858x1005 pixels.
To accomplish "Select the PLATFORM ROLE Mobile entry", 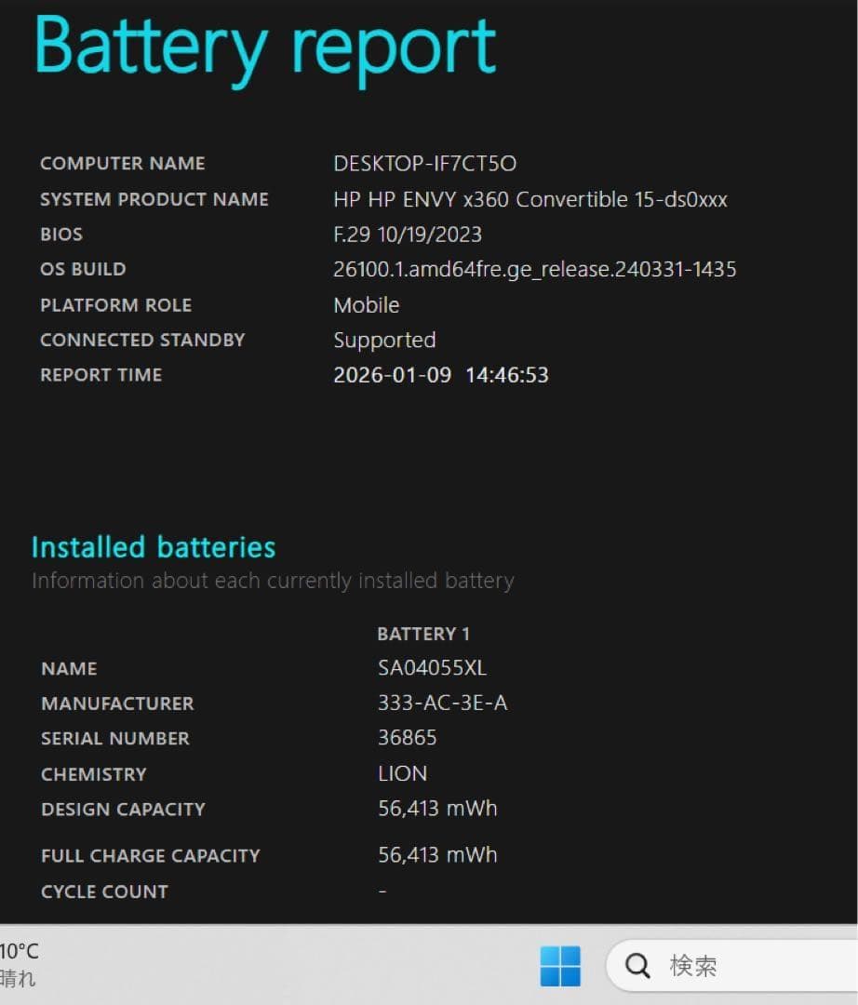I will coord(366,304).
